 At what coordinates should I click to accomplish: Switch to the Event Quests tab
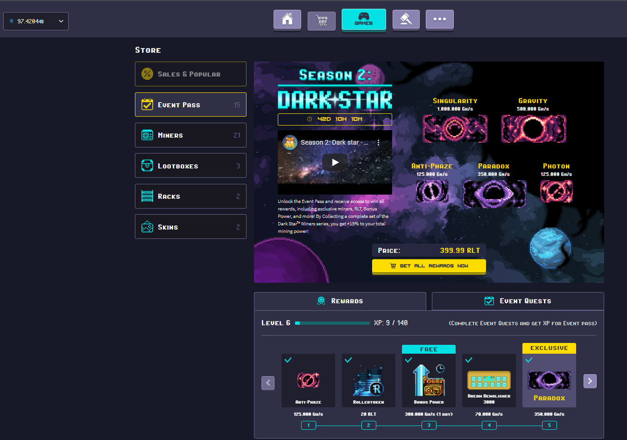pyautogui.click(x=518, y=301)
